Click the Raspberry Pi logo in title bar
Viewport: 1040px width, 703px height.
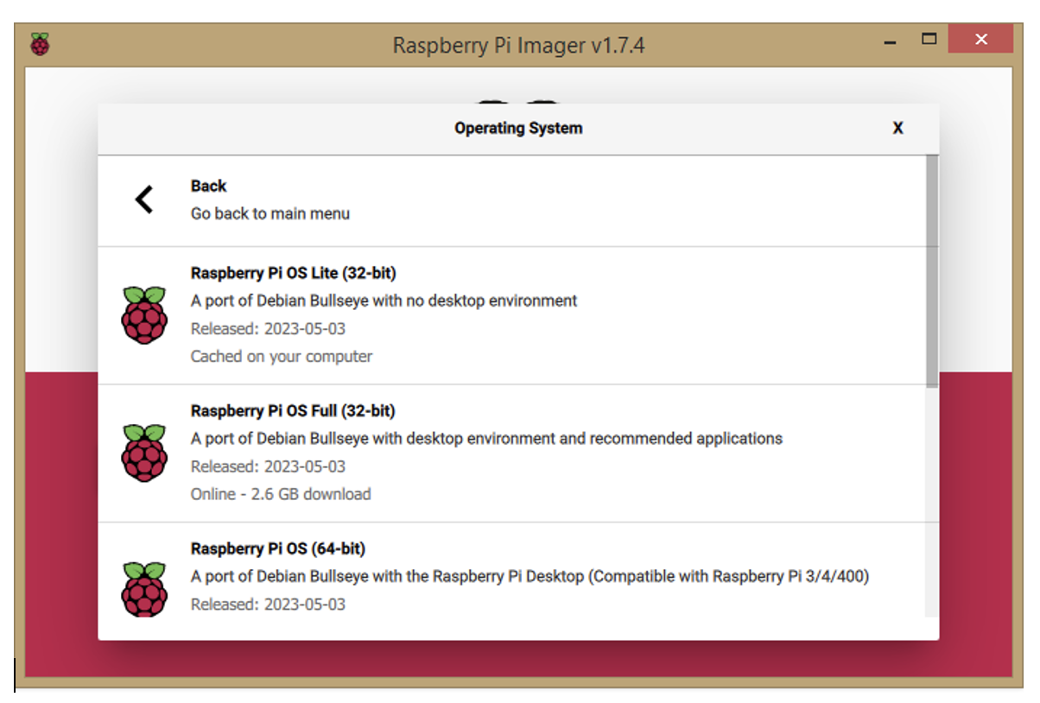[40, 44]
